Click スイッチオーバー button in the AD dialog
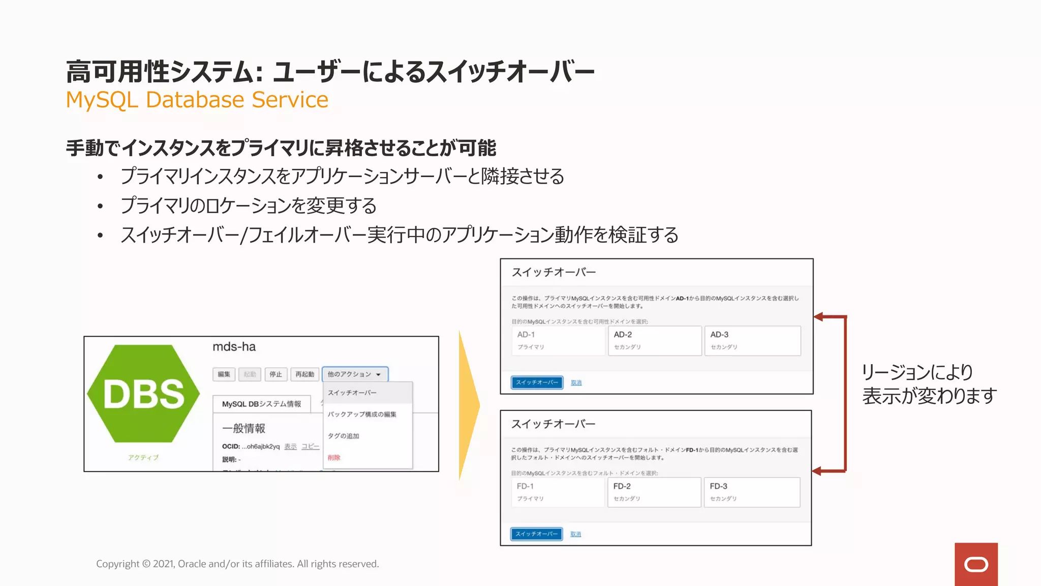The image size is (1041, 586). click(537, 382)
